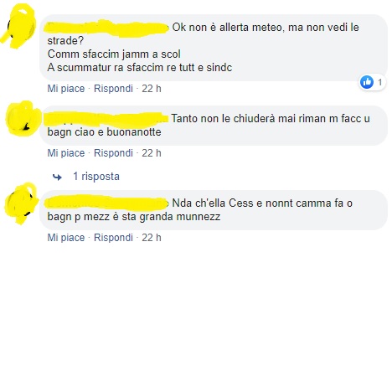Image resolution: width=392 pixels, height=391 pixels.
Task: Reply to the 'Tanto non le chiuderà' comment
Action: click(113, 153)
